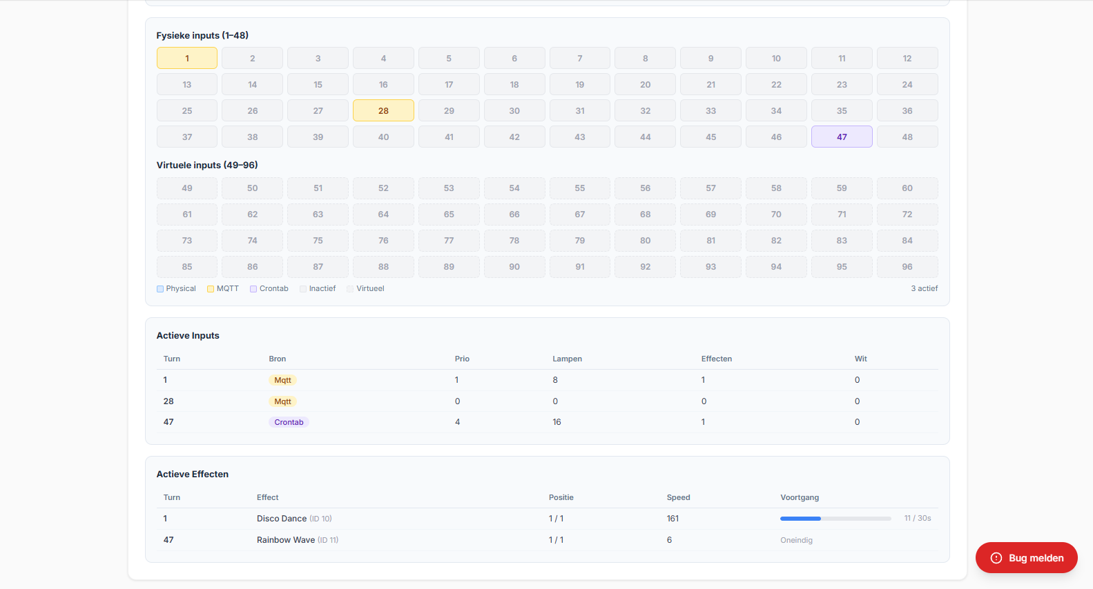Click the Crontab badge in row 47
This screenshot has height=589, width=1093.
(289, 422)
